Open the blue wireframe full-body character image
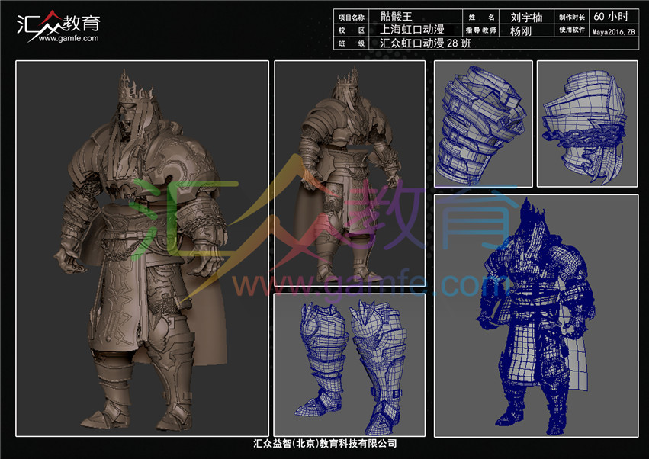The height and width of the screenshot is (459, 649). (x=535, y=315)
